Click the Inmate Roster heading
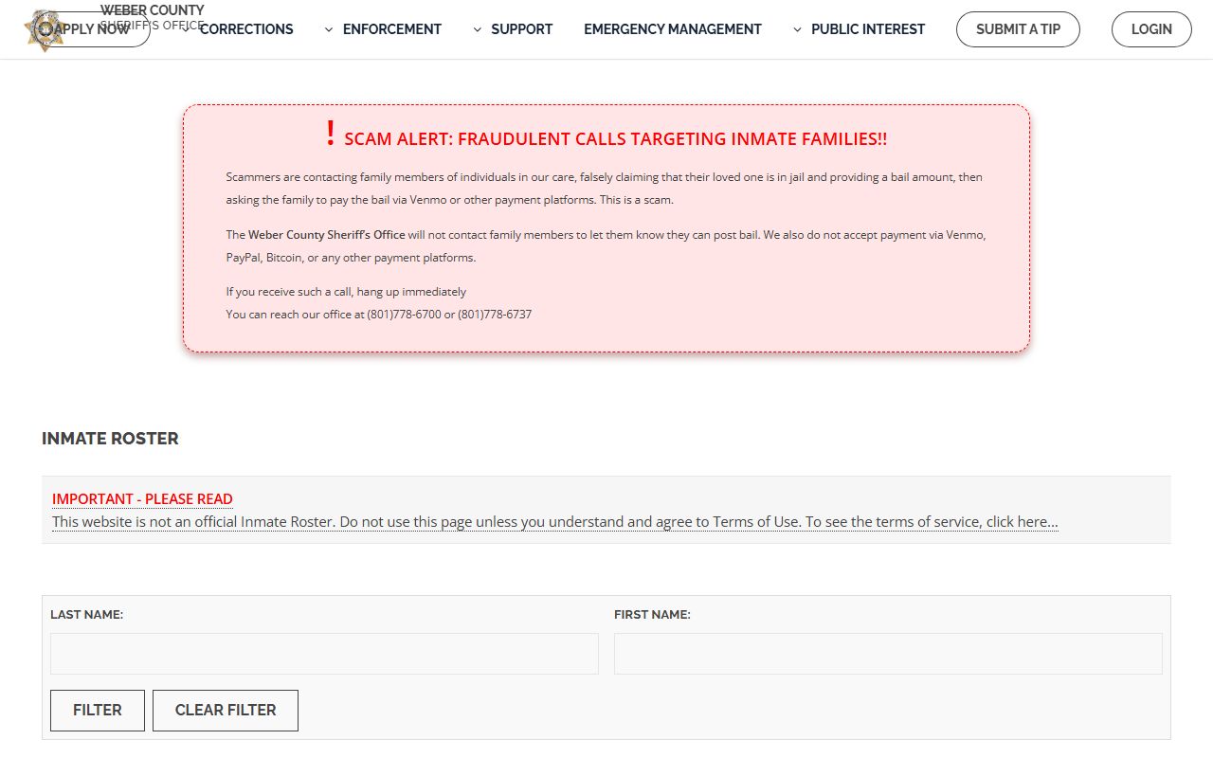 pyautogui.click(x=110, y=439)
